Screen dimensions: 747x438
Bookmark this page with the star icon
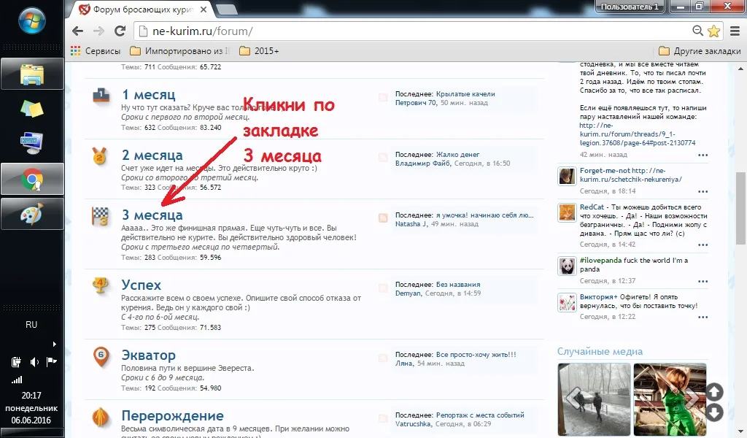[x=713, y=31]
